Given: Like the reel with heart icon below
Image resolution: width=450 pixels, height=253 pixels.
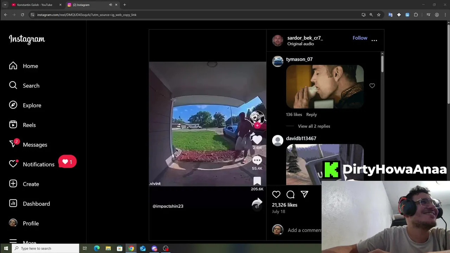Looking at the screenshot, I should [x=276, y=194].
